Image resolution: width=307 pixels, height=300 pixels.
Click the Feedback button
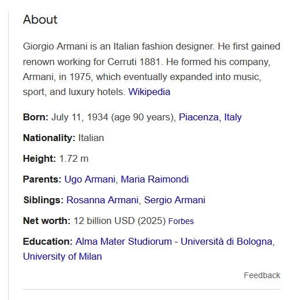[x=262, y=275]
